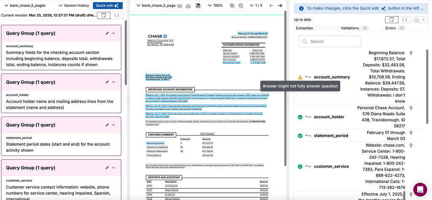Click the zoom in magnifier icon
This screenshot has height=200, width=432.
point(232,5)
